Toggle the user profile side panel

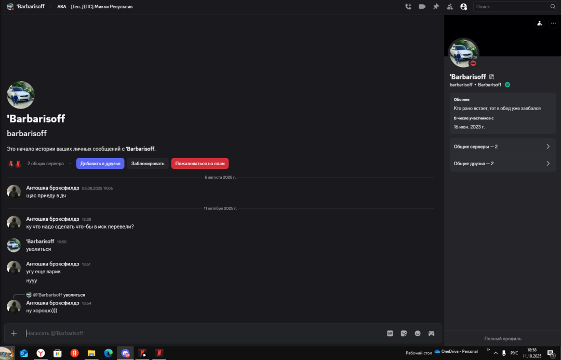[463, 7]
